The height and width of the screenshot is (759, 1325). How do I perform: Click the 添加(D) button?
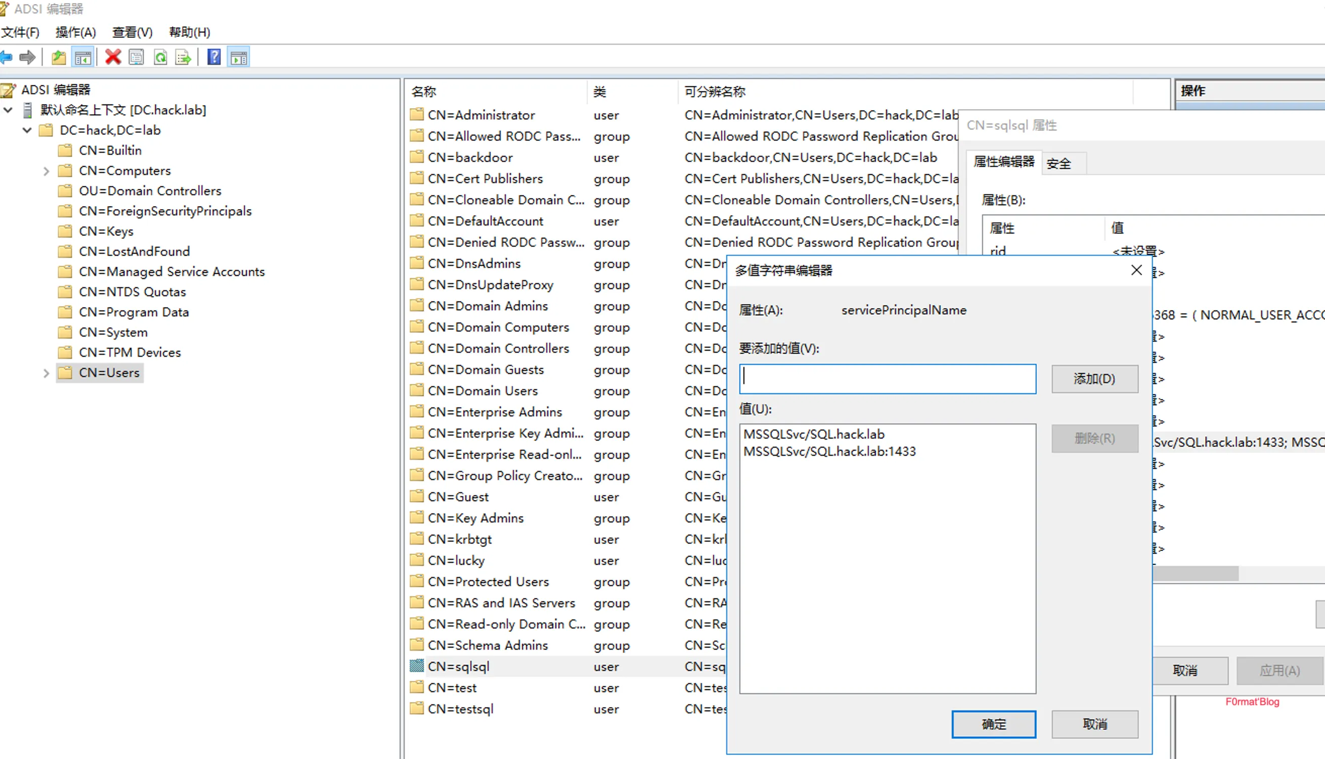[x=1094, y=379]
